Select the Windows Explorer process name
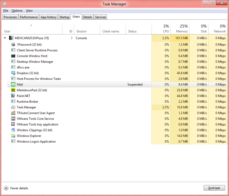The width and height of the screenshot is (229, 196). pos(29,136)
